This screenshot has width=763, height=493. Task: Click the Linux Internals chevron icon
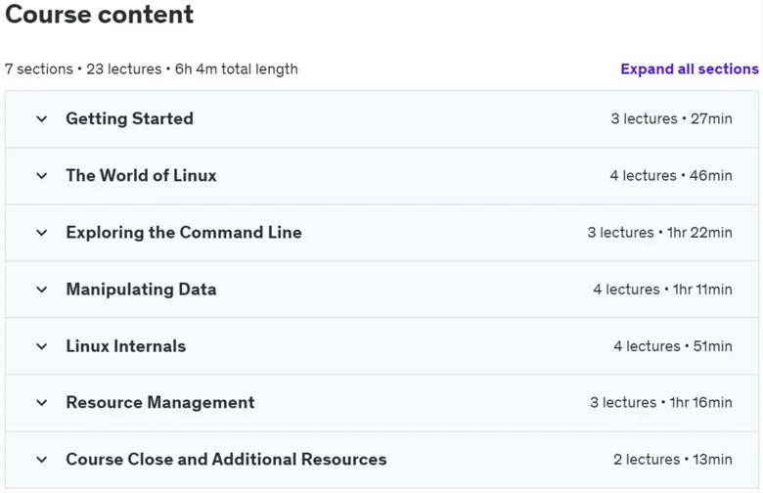pyautogui.click(x=42, y=346)
